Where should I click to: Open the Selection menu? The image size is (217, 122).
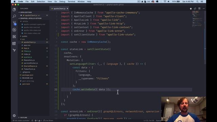coord(41,1)
